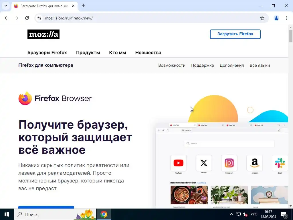Open the network icon in system tray
This screenshot has height=220, width=293.
238,214
